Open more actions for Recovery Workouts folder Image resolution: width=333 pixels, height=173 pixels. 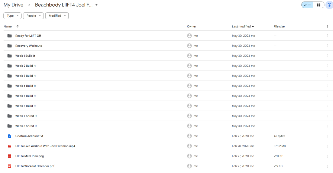327,46
